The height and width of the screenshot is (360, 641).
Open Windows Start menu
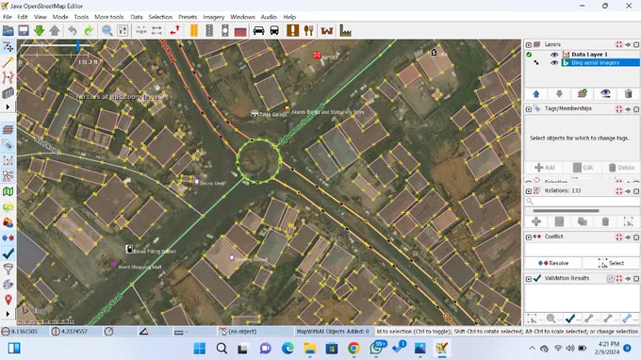[x=200, y=348]
